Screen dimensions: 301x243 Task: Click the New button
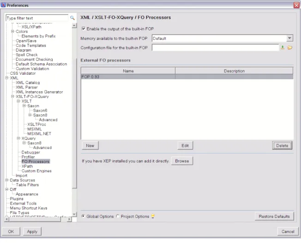click(90, 145)
